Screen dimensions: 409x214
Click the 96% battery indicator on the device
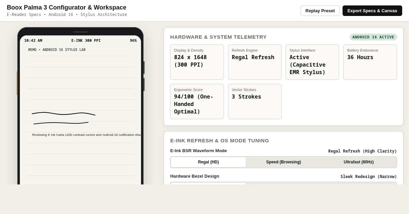(133, 41)
